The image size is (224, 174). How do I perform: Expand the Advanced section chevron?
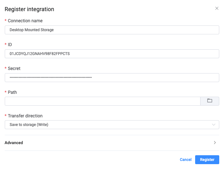tap(215, 143)
